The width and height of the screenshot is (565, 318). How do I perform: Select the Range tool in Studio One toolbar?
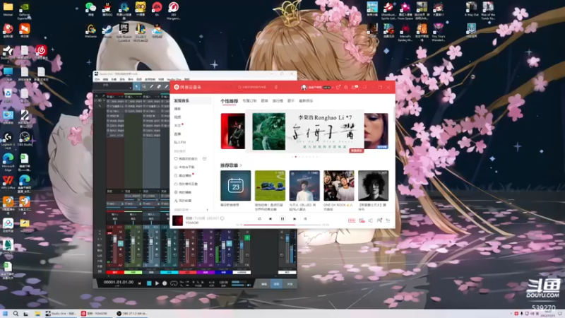(144, 86)
